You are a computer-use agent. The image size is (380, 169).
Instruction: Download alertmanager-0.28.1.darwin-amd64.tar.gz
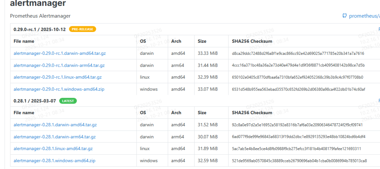click(55, 125)
